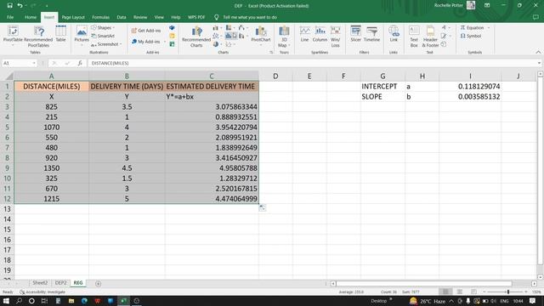
Task: Click Get Add-ins
Action: point(146,31)
